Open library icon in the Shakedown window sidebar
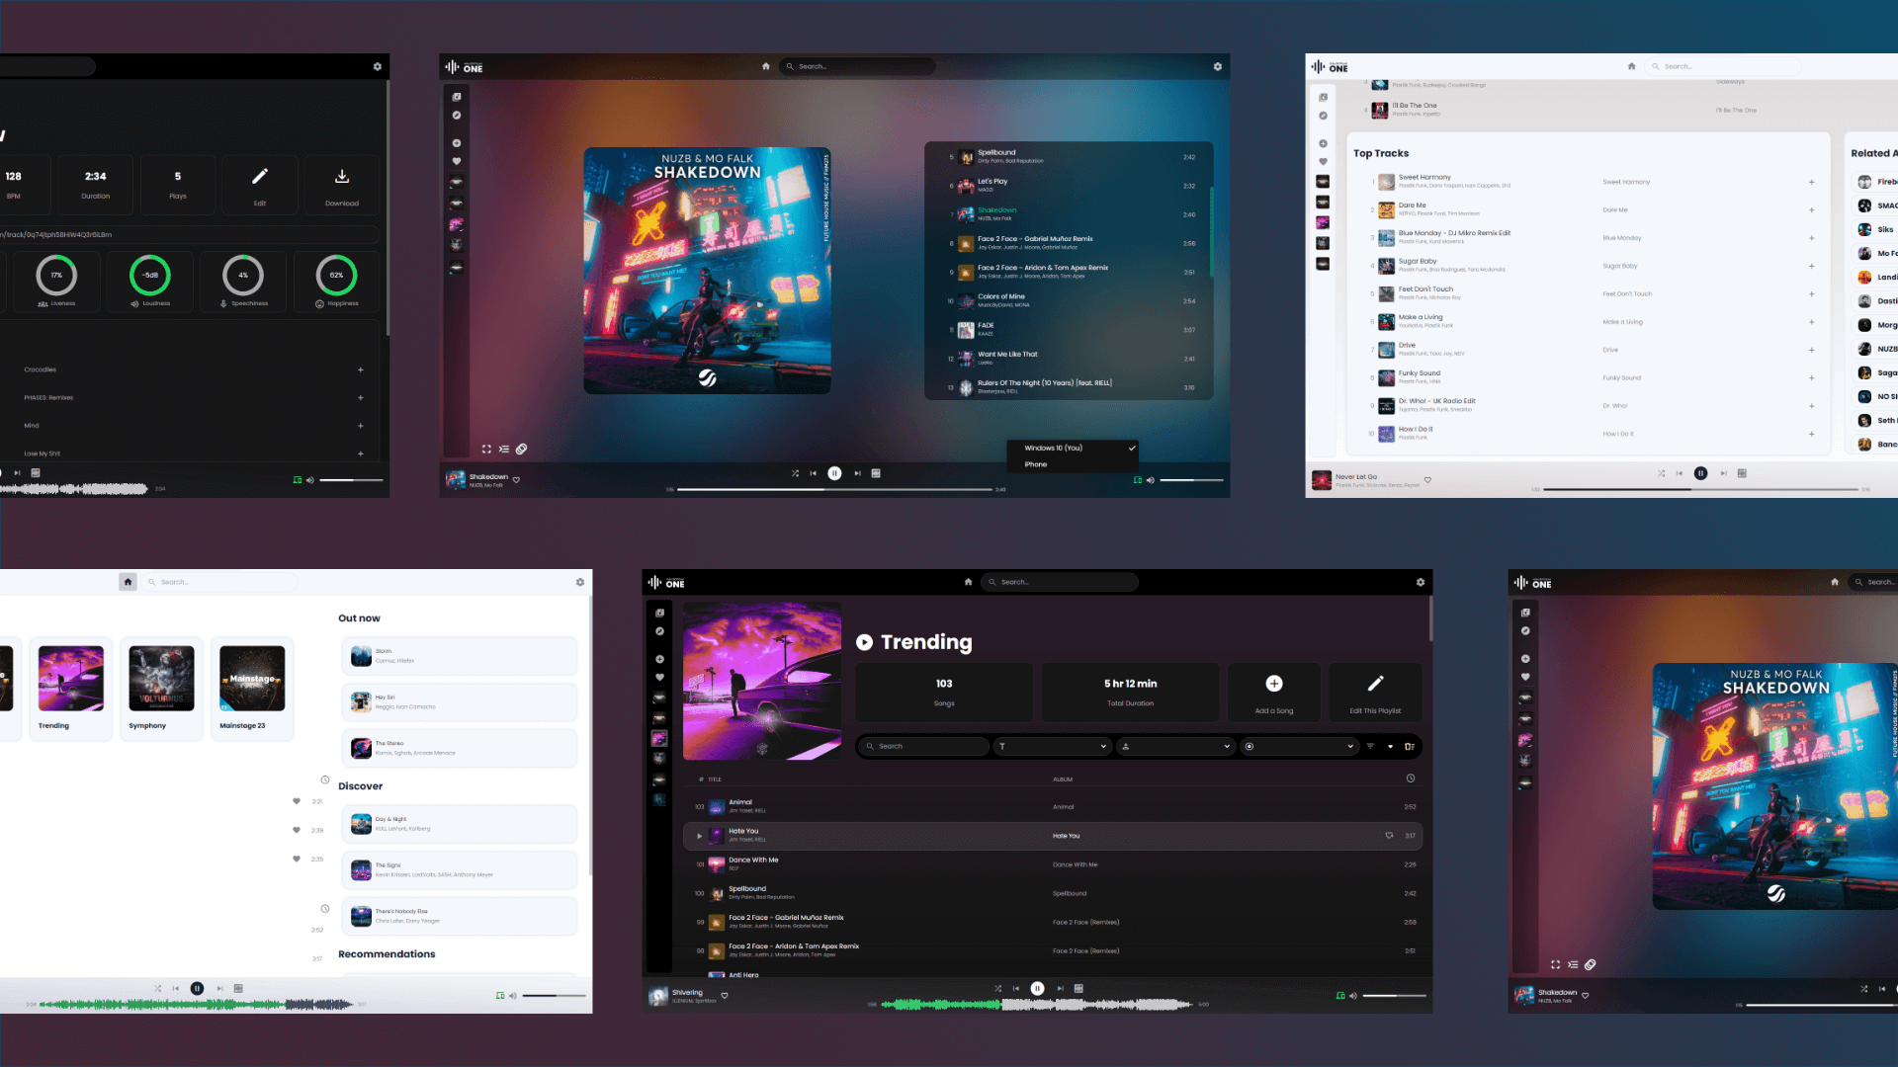The width and height of the screenshot is (1898, 1067). pyautogui.click(x=457, y=97)
